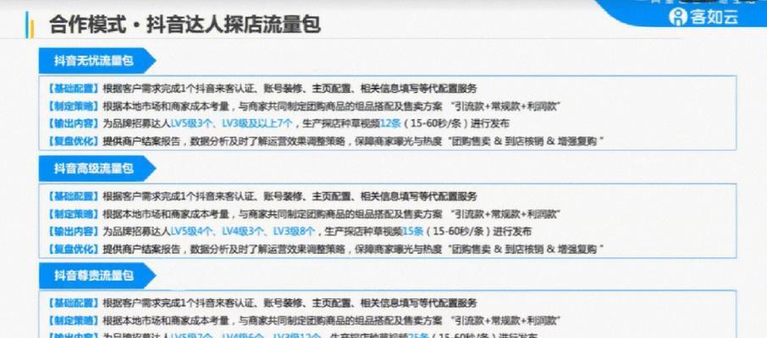Click the 抖音高级流量包 section banner
The height and width of the screenshot is (338, 767).
click(97, 168)
